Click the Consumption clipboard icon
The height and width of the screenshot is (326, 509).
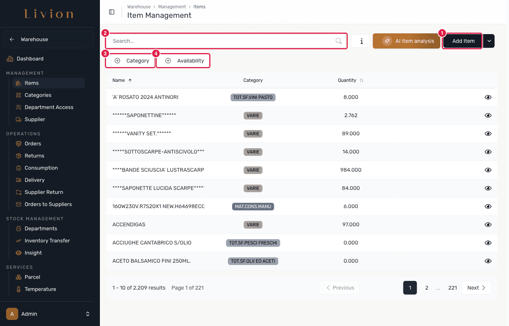[x=18, y=168]
